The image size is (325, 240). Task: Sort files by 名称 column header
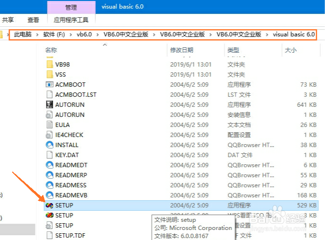tap(51, 50)
